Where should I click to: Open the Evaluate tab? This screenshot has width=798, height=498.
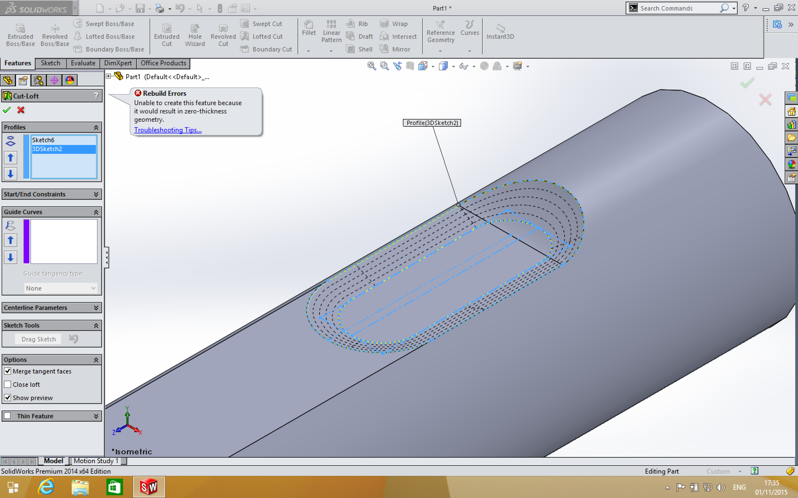click(x=83, y=63)
